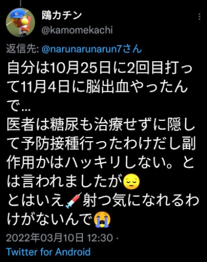The height and width of the screenshot is (262, 207).
Task: Click the display name 鴎カチン
Action: click(62, 15)
